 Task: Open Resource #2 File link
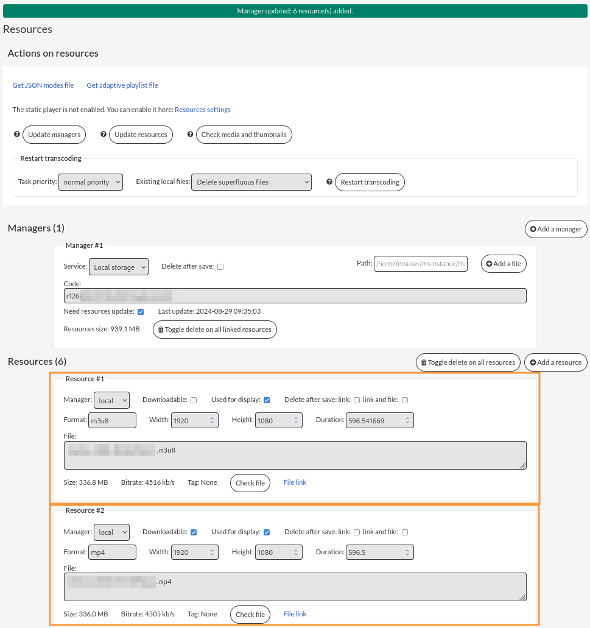point(295,614)
